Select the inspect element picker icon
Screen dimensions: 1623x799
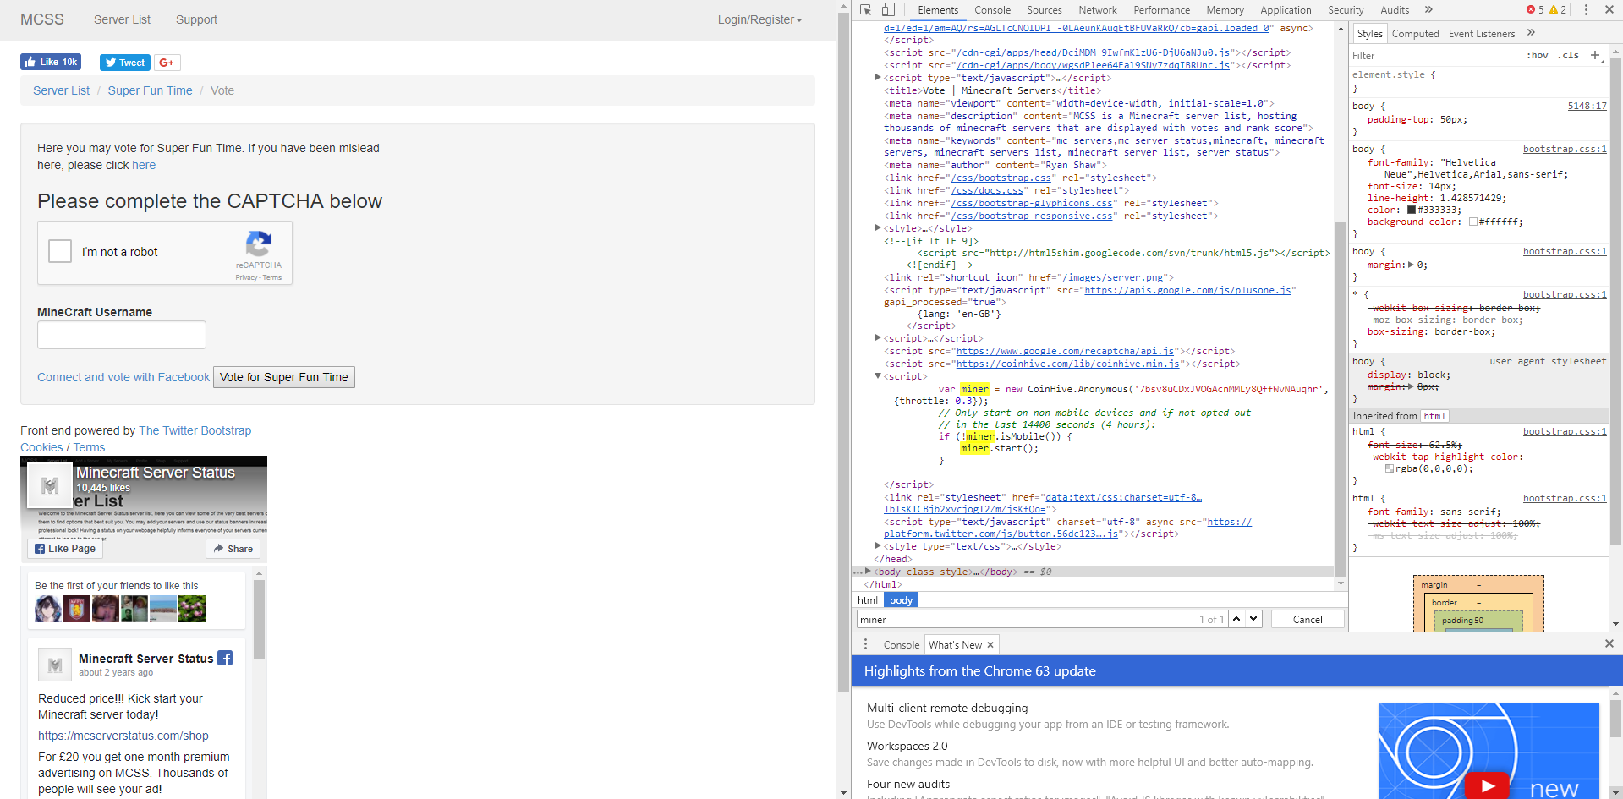click(866, 9)
